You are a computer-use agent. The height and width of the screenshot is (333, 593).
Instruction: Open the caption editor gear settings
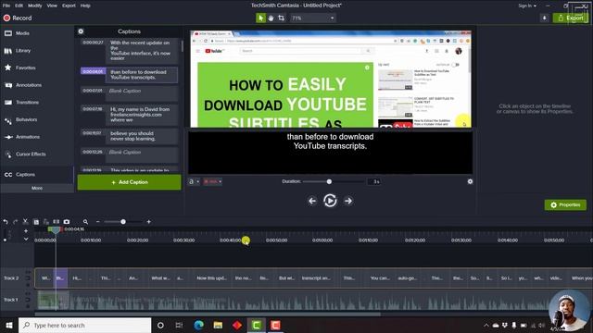[x=470, y=181]
